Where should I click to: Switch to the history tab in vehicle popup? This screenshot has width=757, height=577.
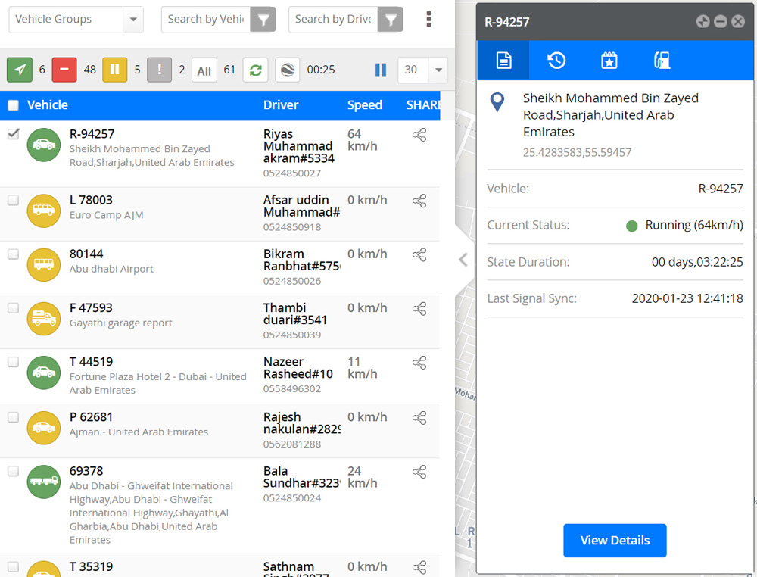point(556,61)
